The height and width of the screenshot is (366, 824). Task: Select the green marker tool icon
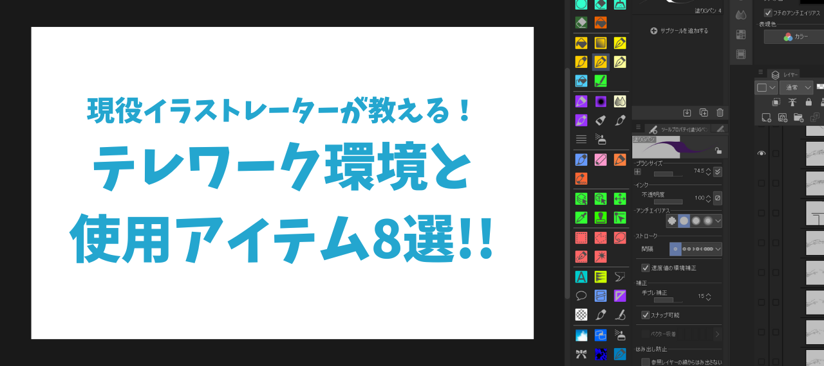[601, 81]
